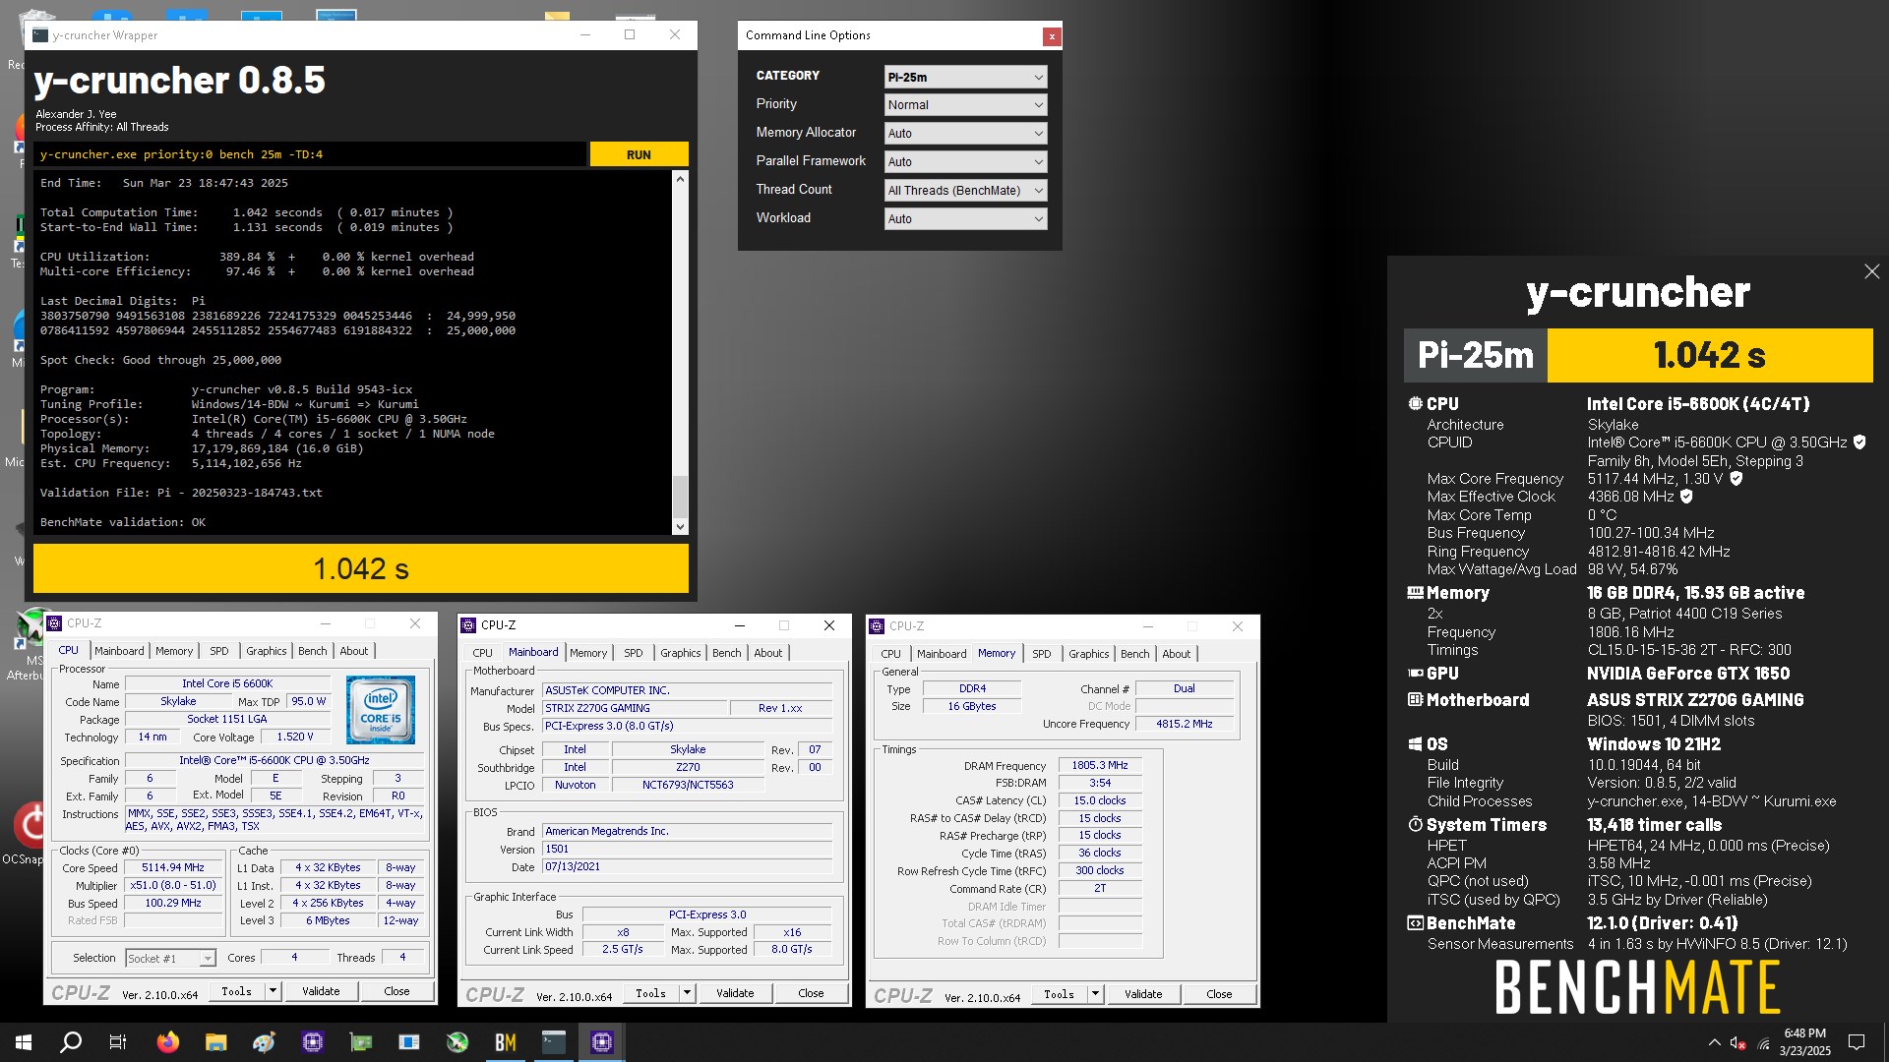The width and height of the screenshot is (1889, 1062).
Task: Click the scroll down arrow in y-cruncher output
Action: point(680,527)
